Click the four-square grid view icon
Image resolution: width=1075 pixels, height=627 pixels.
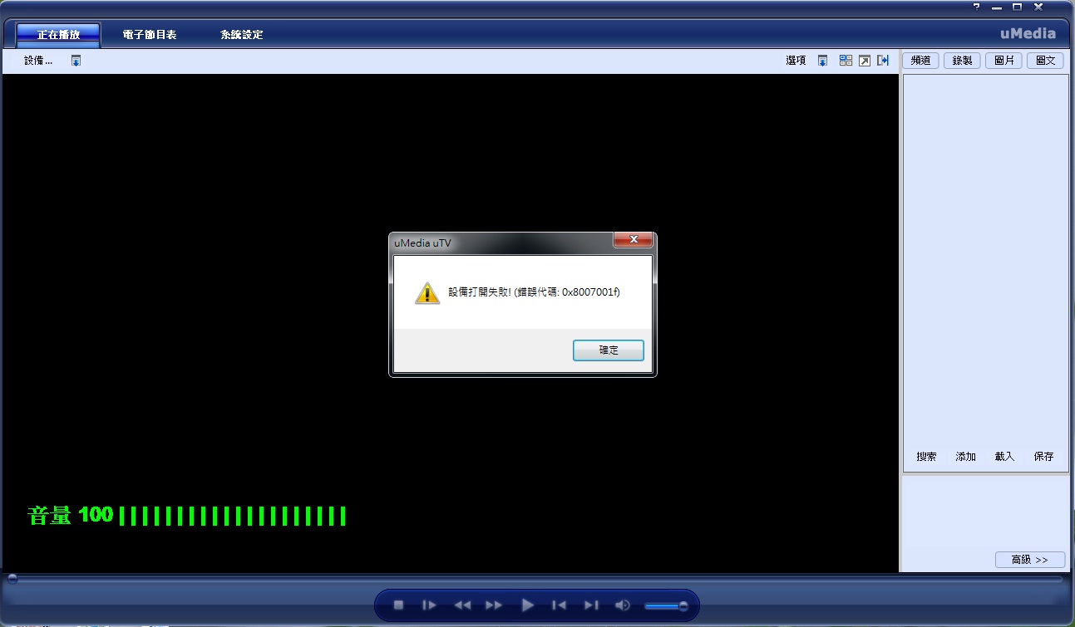pos(846,61)
